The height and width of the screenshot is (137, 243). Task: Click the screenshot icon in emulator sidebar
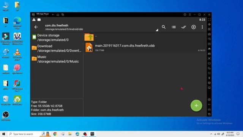point(209,59)
